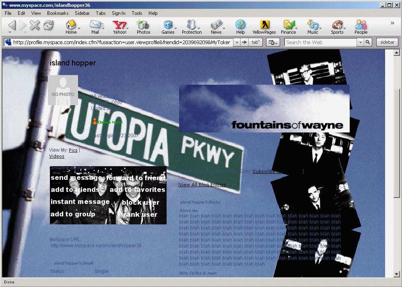Click the scrollbar down arrow

397,274
